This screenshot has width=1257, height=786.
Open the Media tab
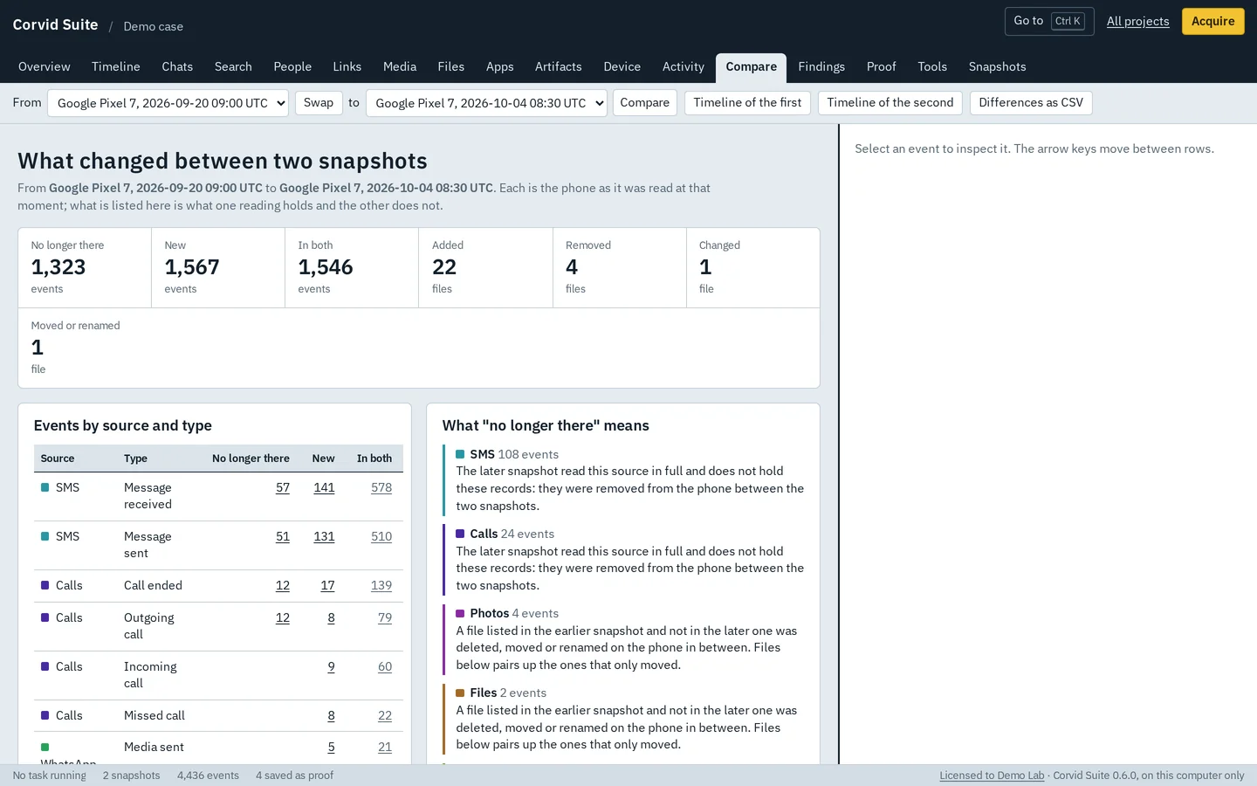click(400, 67)
